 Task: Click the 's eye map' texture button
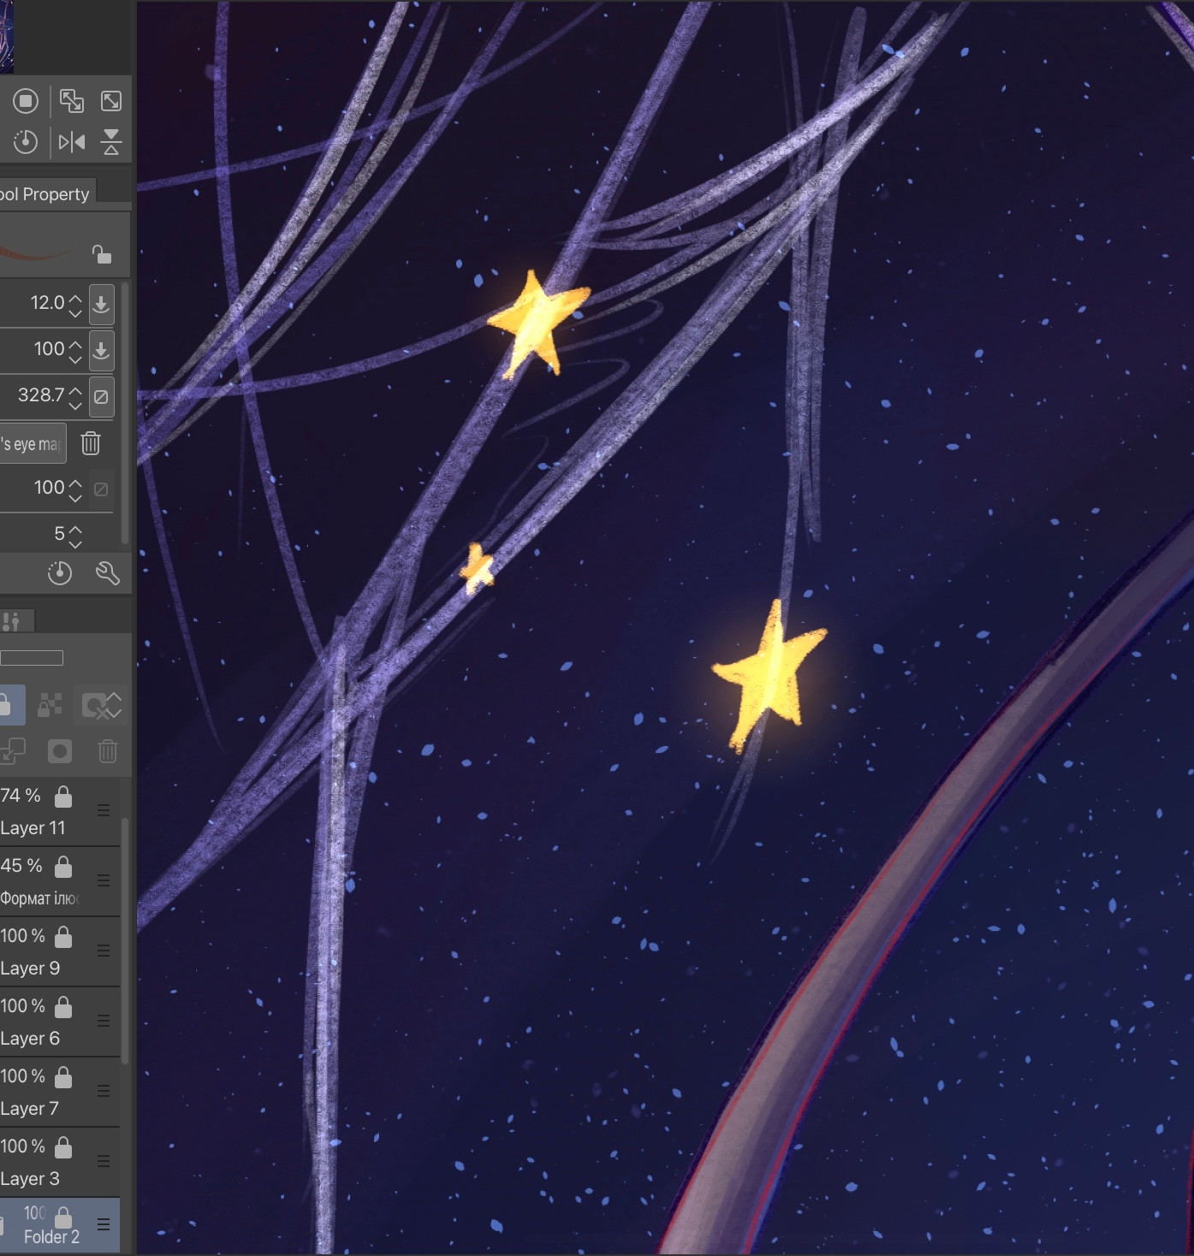coord(33,443)
